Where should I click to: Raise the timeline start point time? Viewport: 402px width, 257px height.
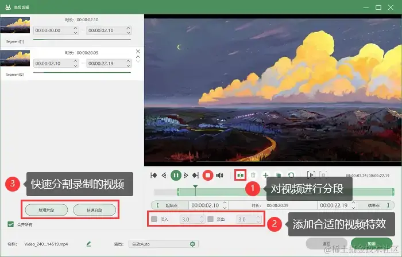click(x=225, y=203)
